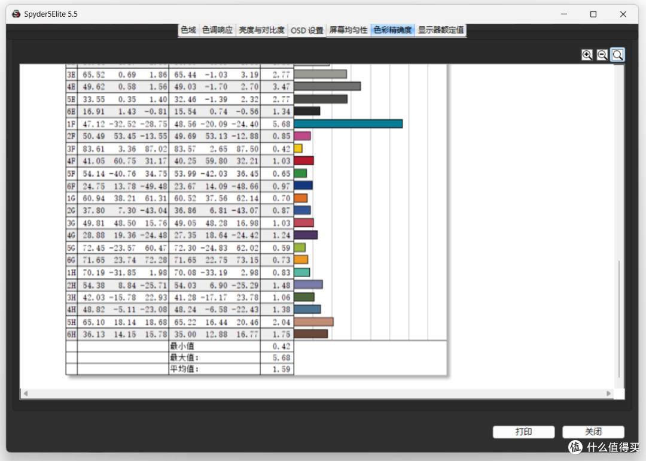
Task: Click the 6G value 71.65 in first column
Action: tap(93, 260)
